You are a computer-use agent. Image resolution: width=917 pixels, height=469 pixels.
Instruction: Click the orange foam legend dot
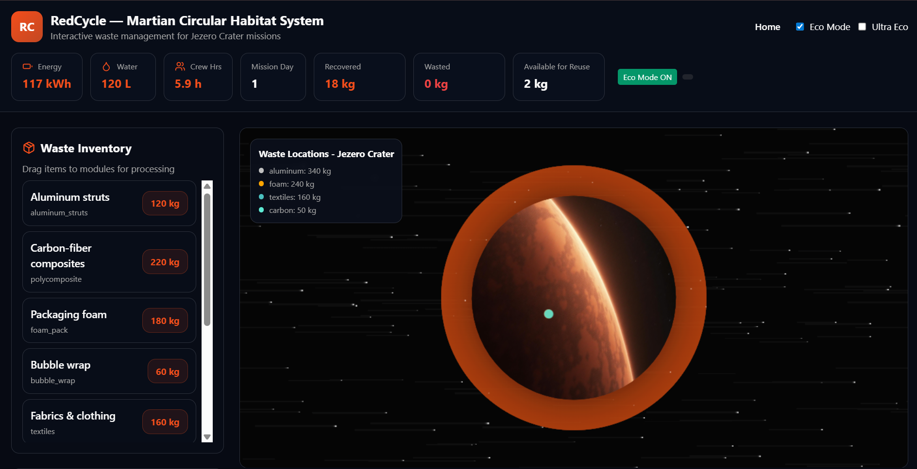coord(261,184)
